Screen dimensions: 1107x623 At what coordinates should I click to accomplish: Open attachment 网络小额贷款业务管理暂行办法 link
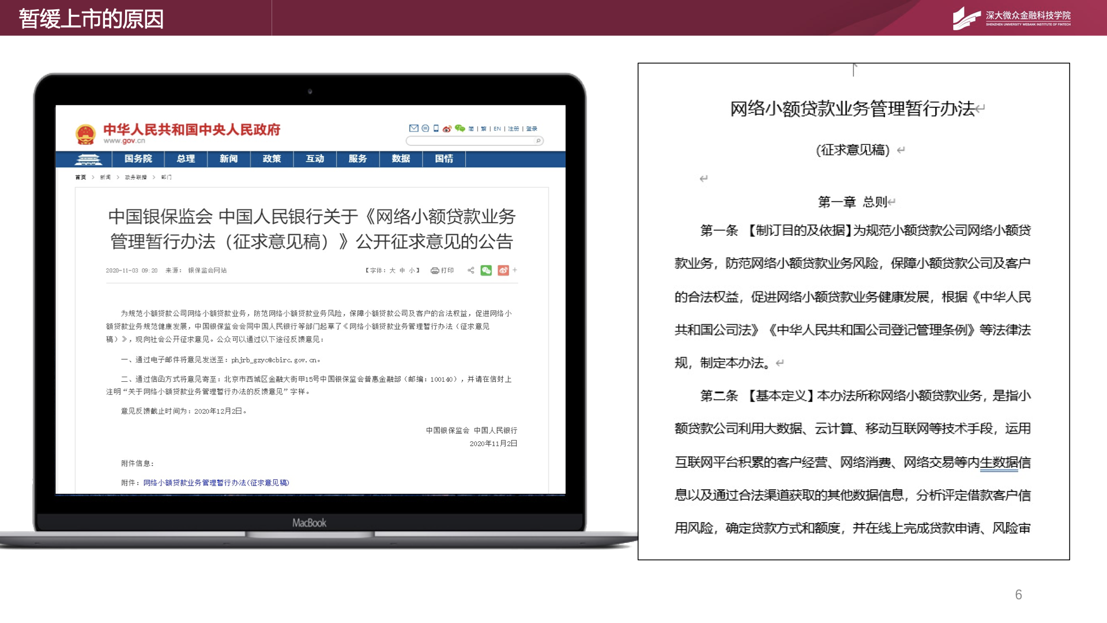[216, 483]
